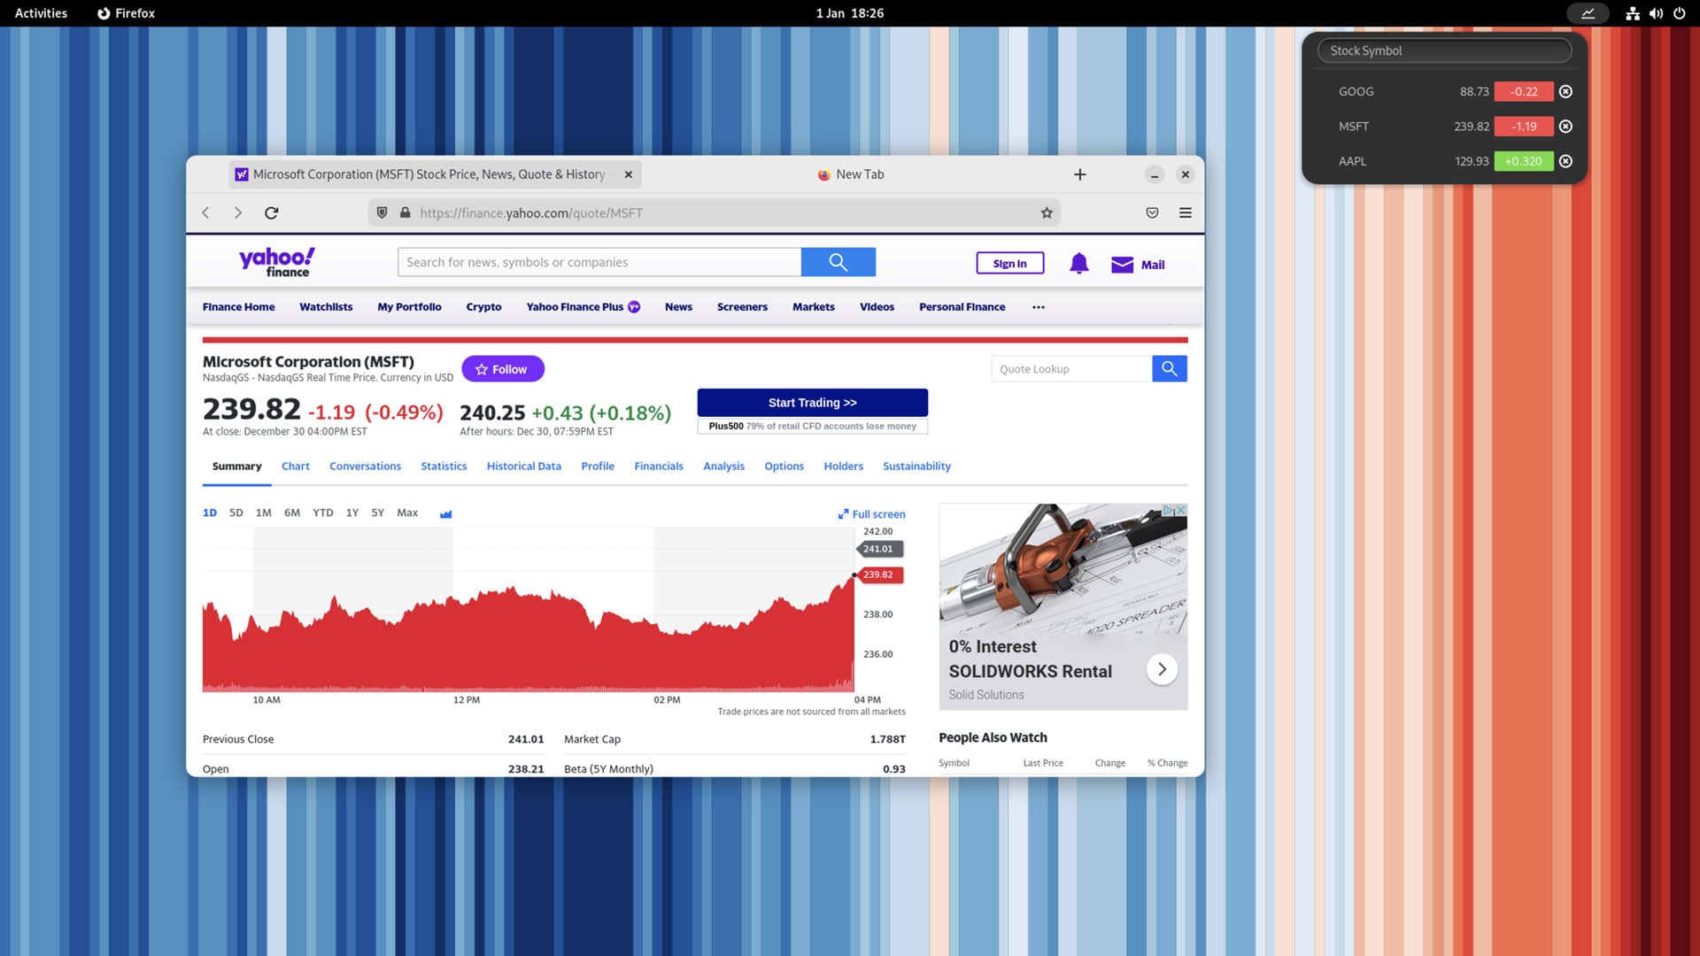Open the Conversations tab
The height and width of the screenshot is (956, 1700).
365,466
